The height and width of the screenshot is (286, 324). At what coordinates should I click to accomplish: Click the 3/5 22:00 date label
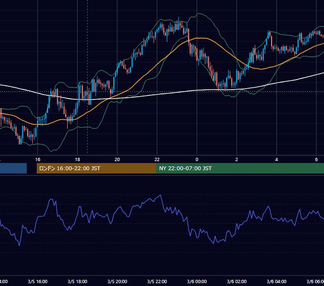click(x=157, y=281)
